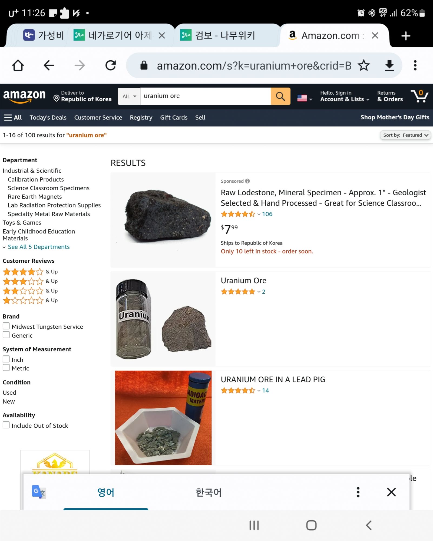
Task: Open the Amazon shopping cart
Action: click(x=419, y=96)
